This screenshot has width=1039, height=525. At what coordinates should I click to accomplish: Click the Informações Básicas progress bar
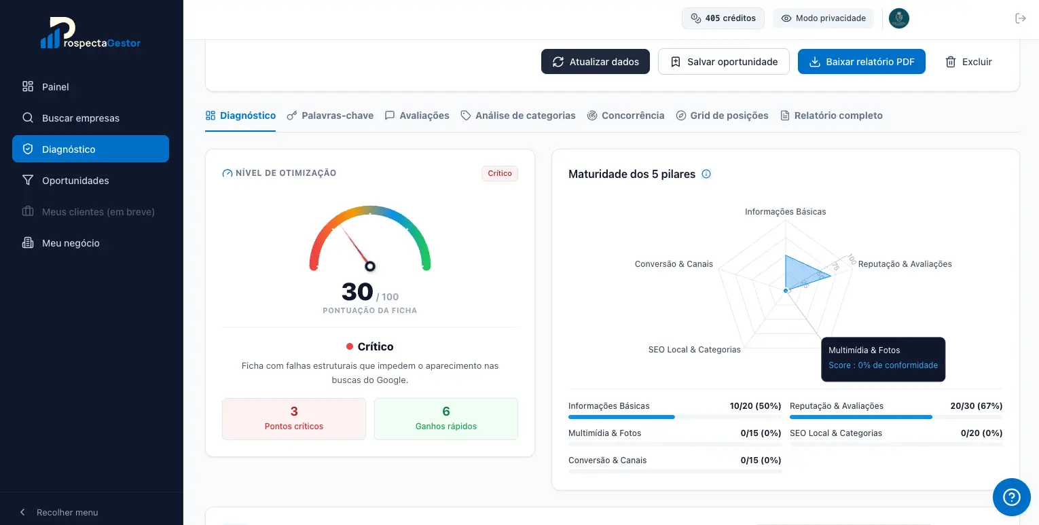click(x=675, y=417)
